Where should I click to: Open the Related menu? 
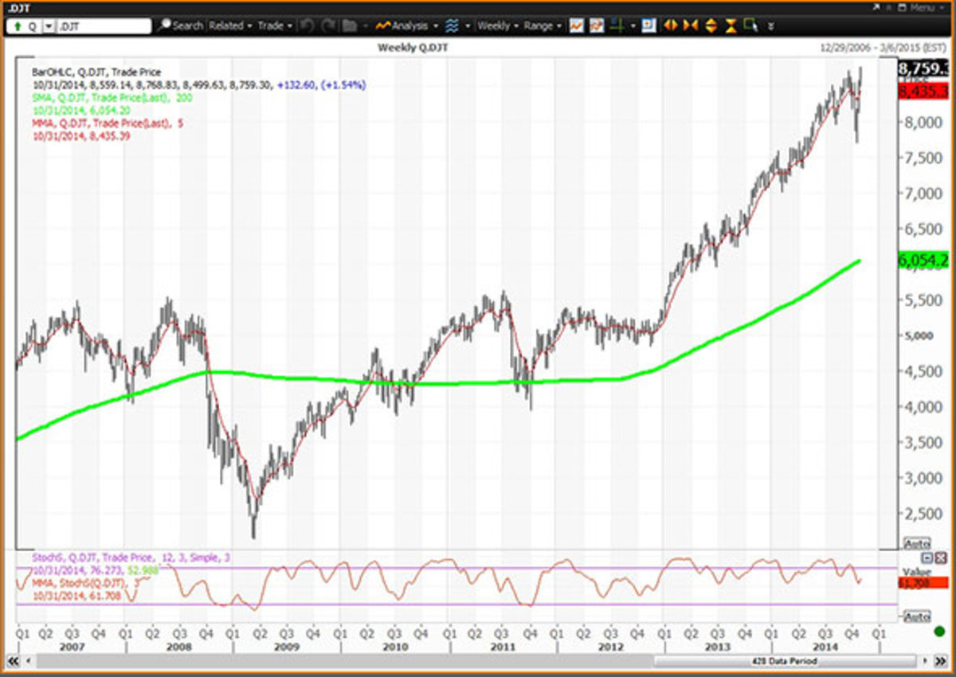click(230, 25)
